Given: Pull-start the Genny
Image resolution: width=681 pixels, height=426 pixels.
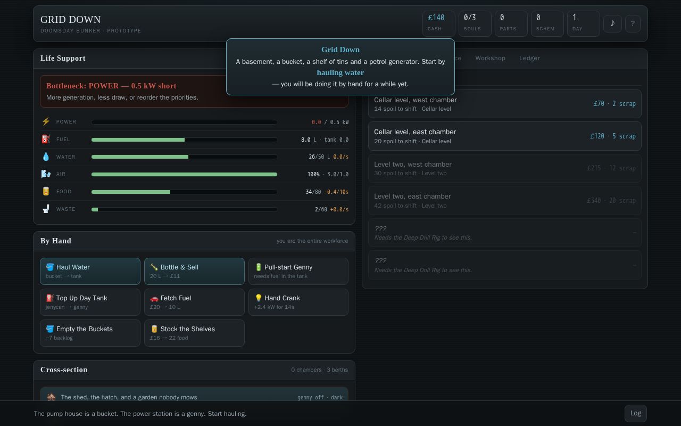Looking at the screenshot, I should pyautogui.click(x=298, y=272).
